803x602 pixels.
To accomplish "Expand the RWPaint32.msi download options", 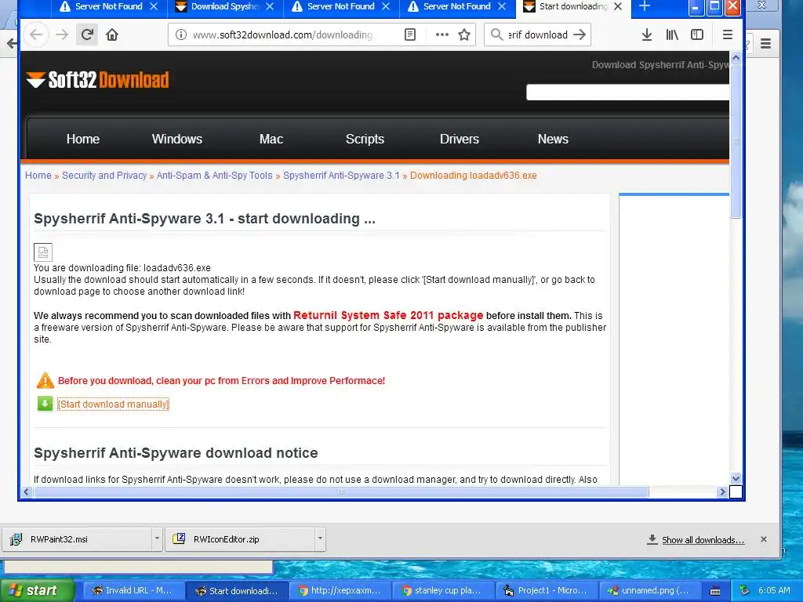I will 157,539.
